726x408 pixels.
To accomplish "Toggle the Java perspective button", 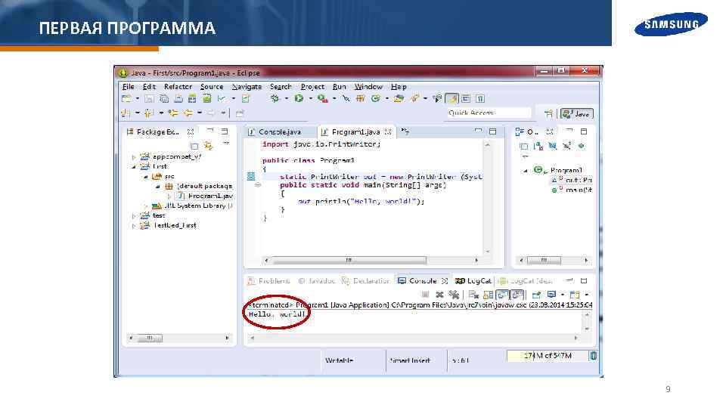I will click(576, 114).
